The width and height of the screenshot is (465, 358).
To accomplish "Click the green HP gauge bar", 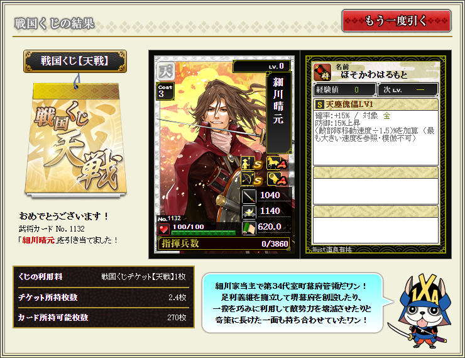I will pyautogui.click(x=204, y=233).
